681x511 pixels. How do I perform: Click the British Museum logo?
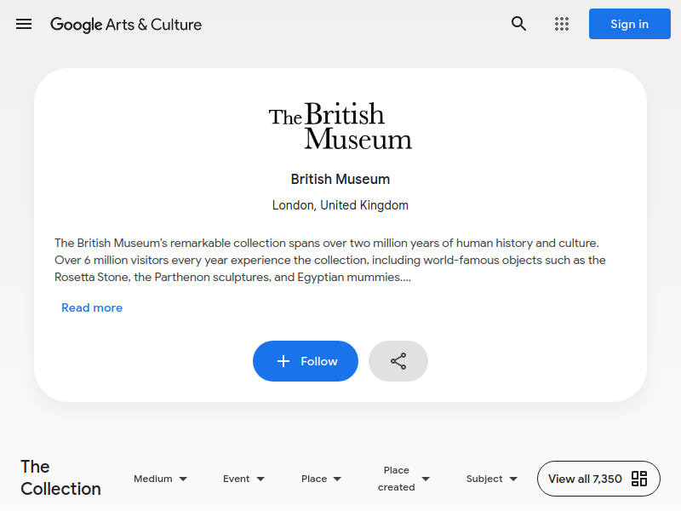340,126
